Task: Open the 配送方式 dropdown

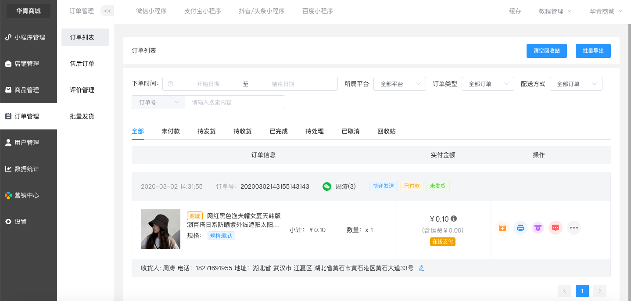Action: click(x=576, y=84)
